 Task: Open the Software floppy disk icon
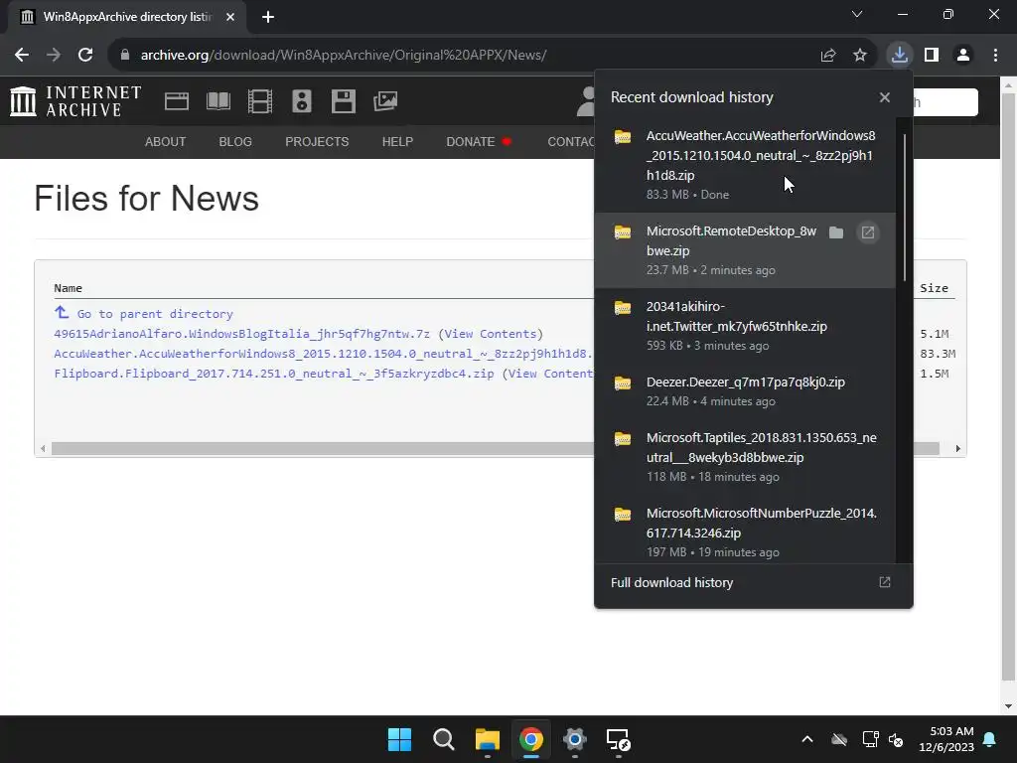click(x=343, y=101)
